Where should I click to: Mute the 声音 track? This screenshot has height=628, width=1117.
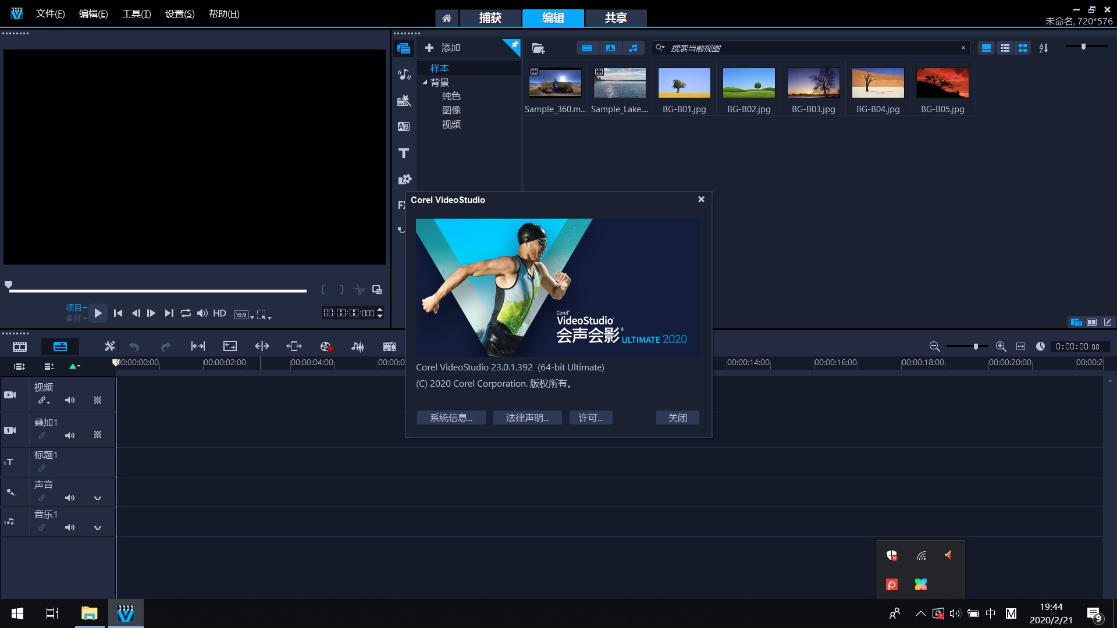click(x=70, y=498)
